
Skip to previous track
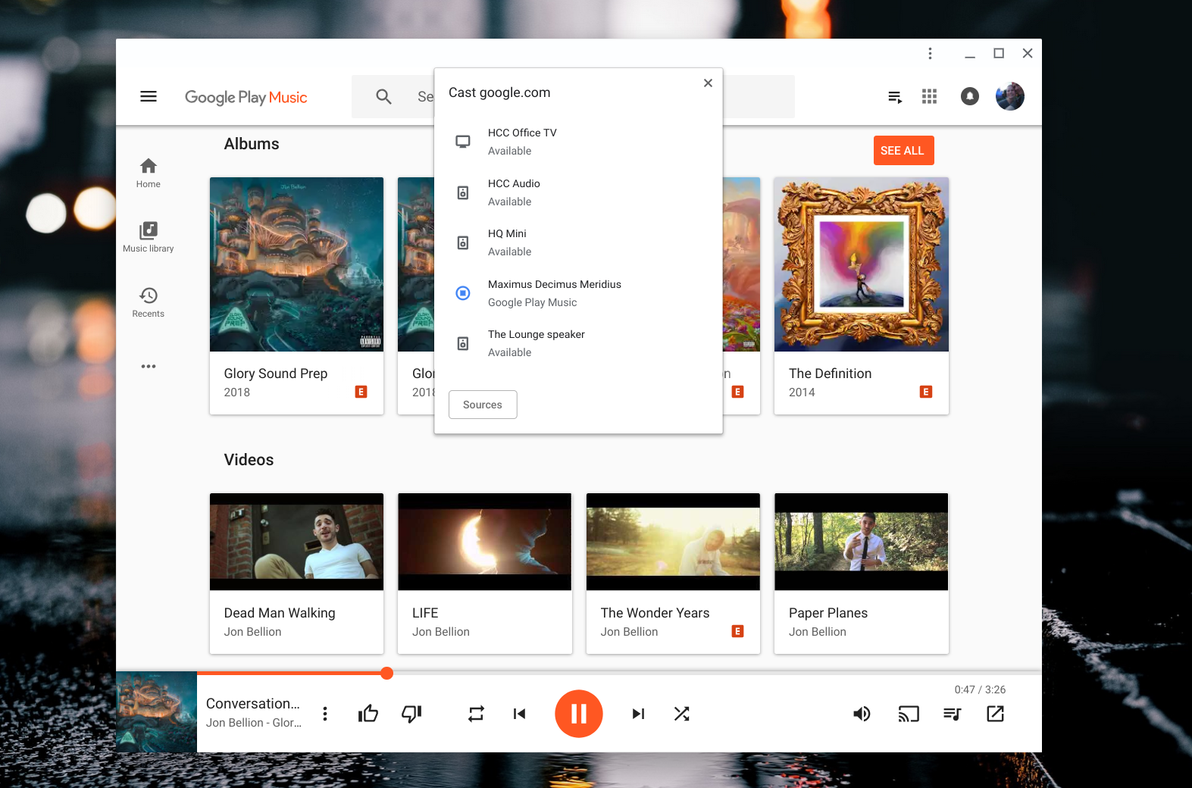click(x=519, y=714)
